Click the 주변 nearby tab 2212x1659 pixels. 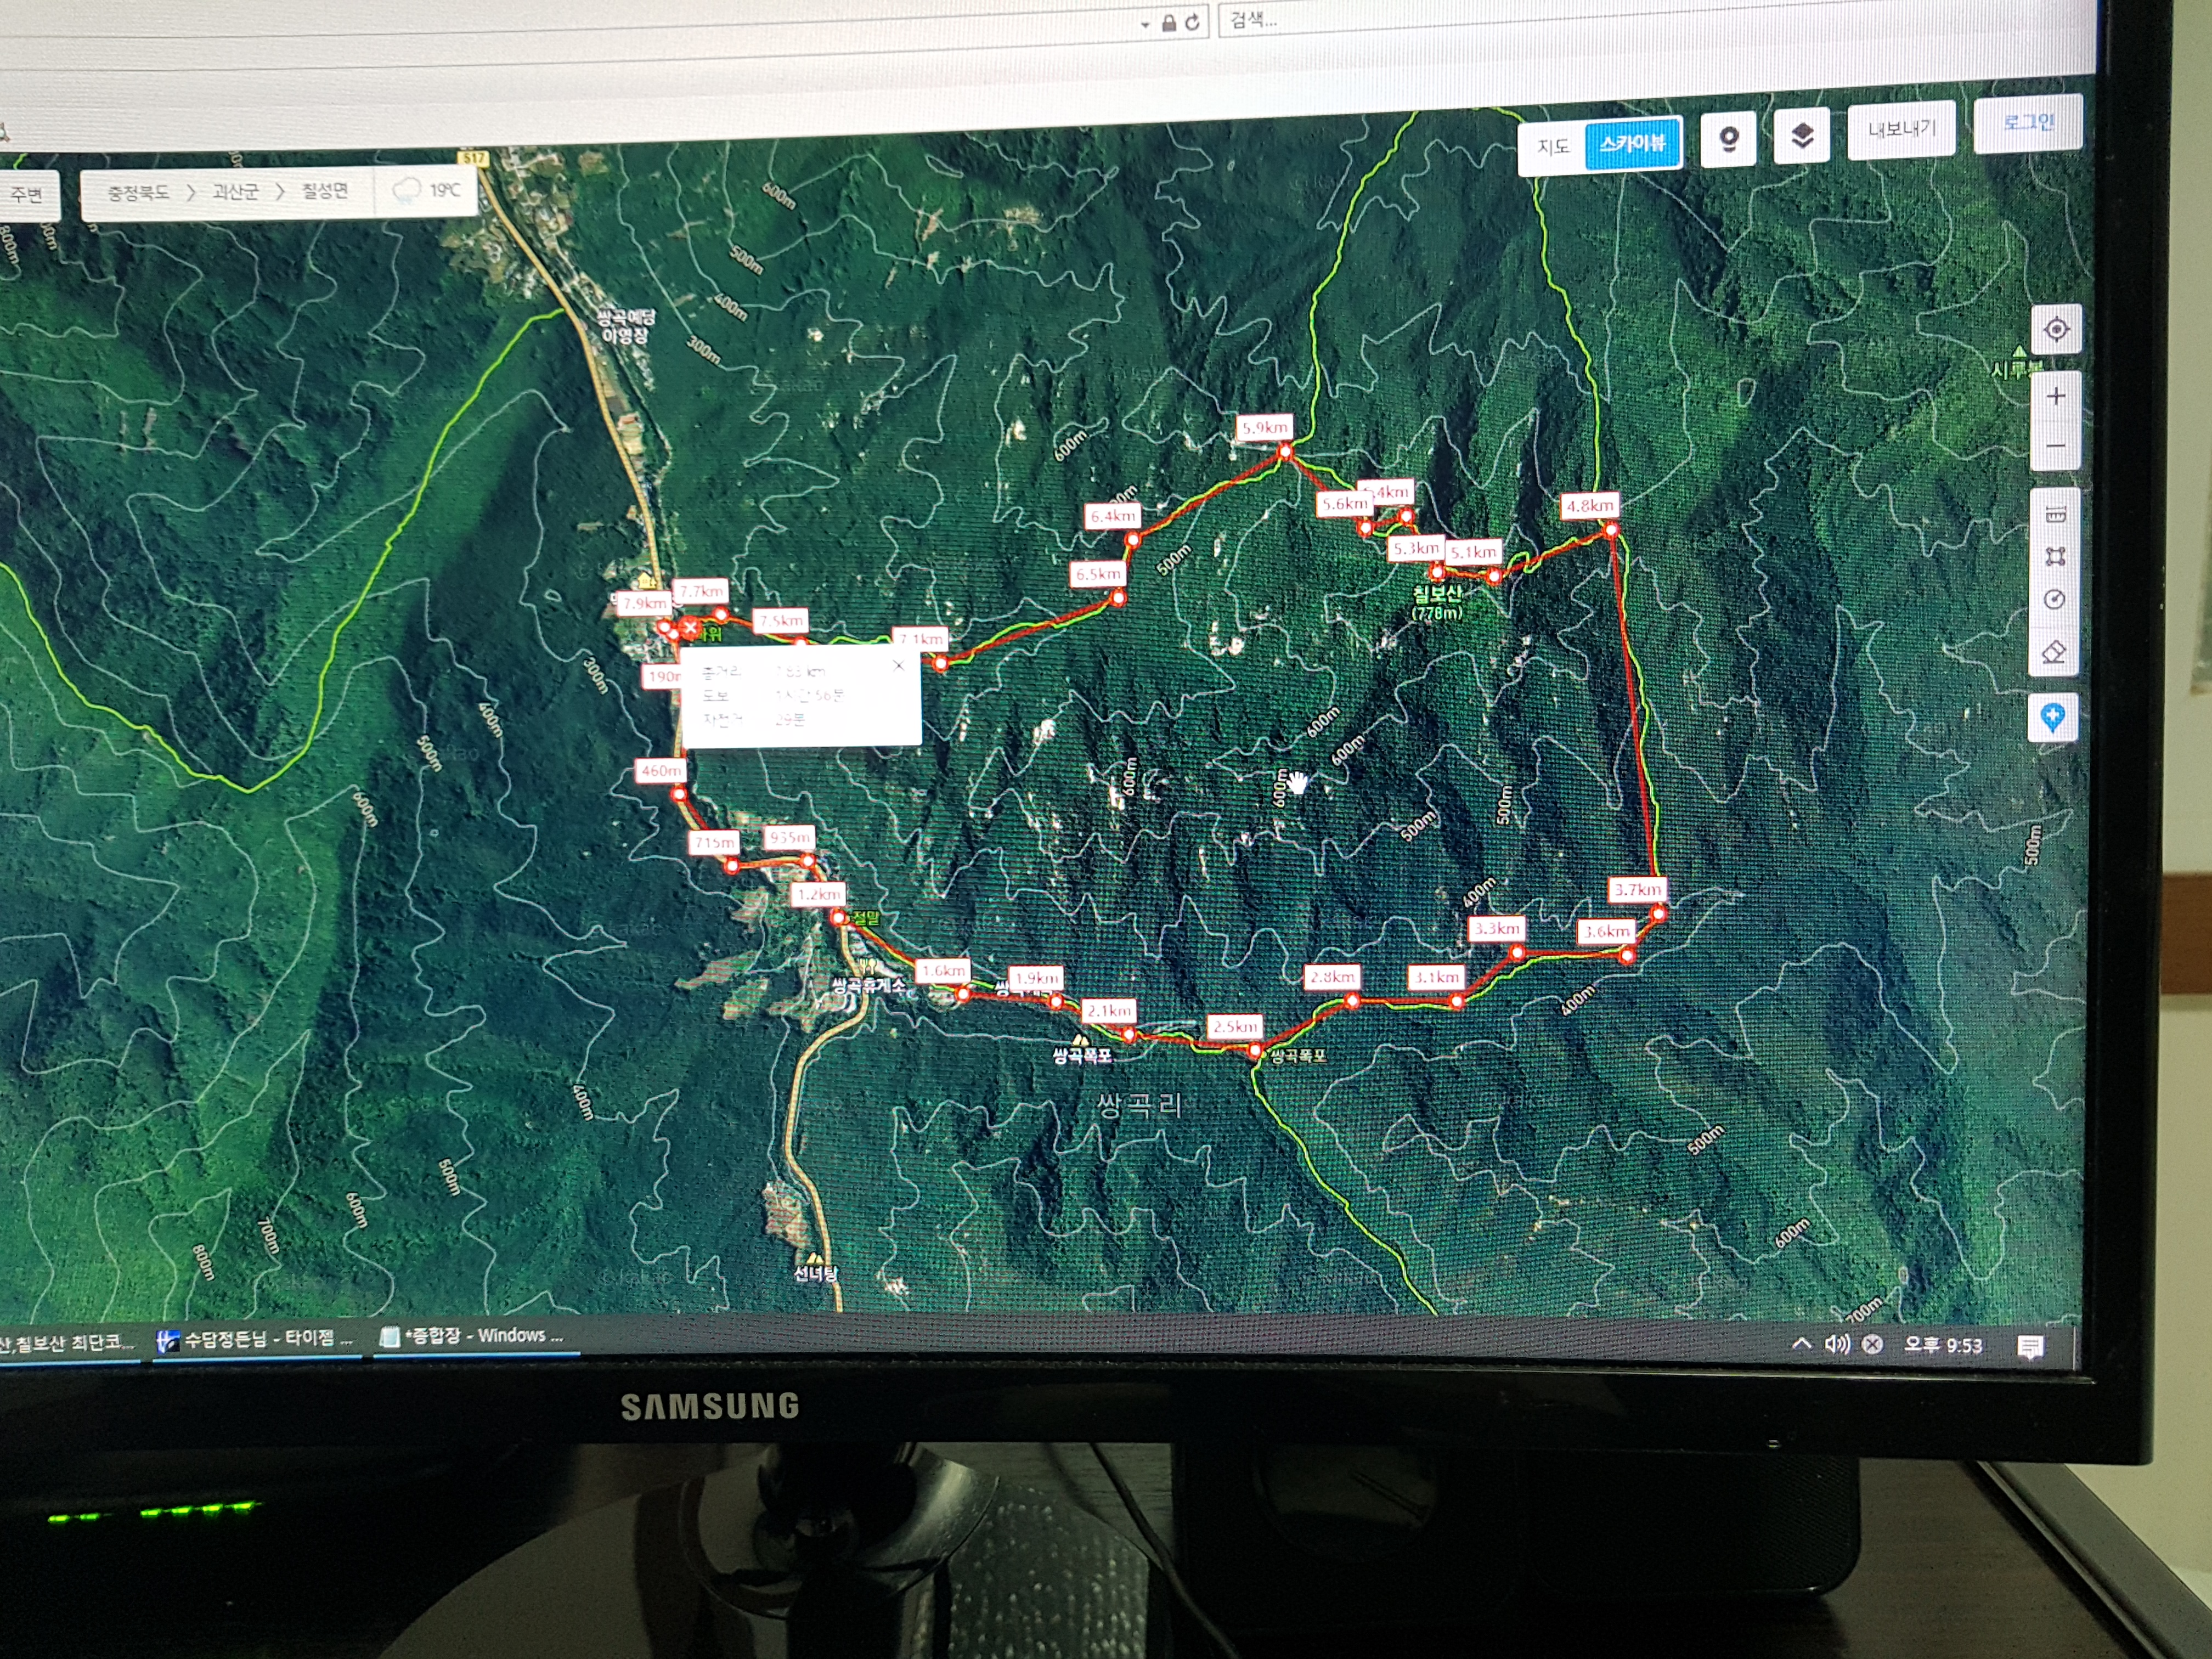(26, 194)
